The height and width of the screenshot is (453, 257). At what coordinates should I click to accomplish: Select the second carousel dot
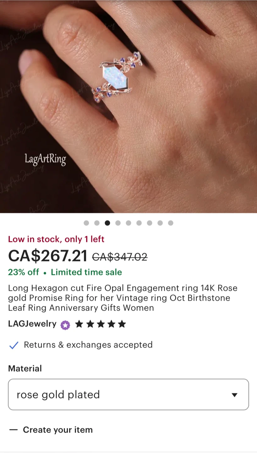[x=97, y=223]
